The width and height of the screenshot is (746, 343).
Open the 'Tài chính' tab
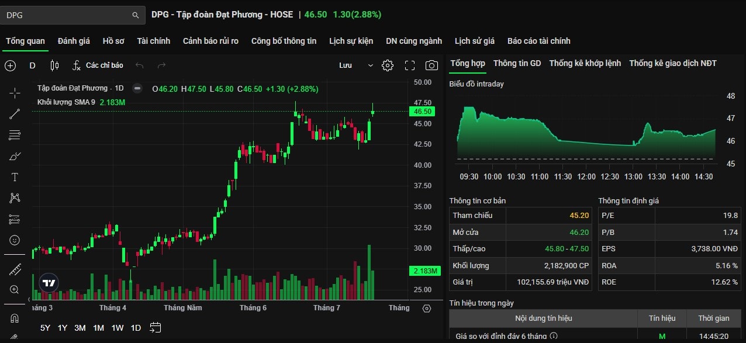click(154, 41)
